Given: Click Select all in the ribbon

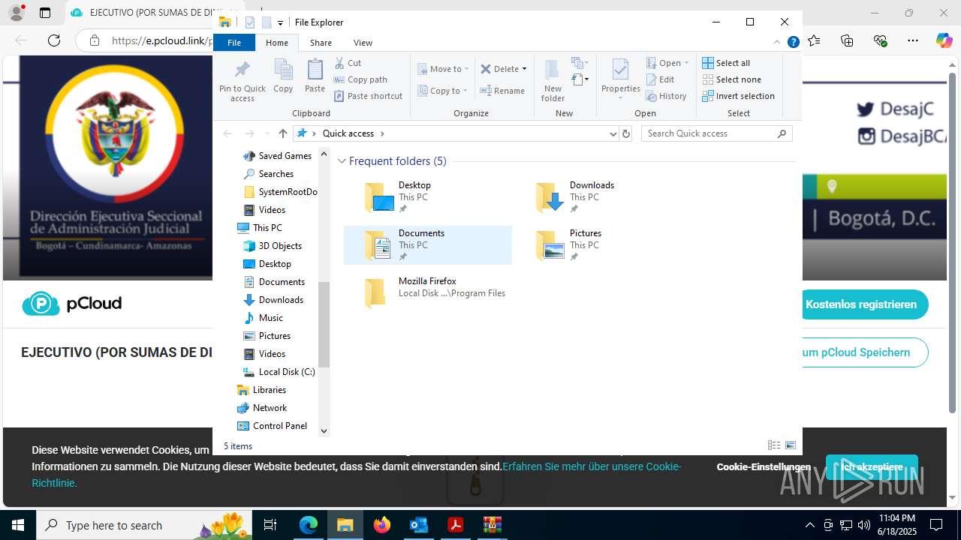Looking at the screenshot, I should (726, 63).
